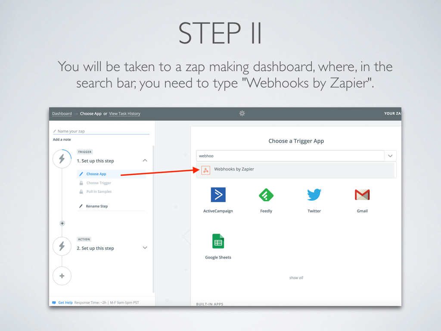Screen dimensions: 441x331
Task: Click the lock icon beside Choose Trigger
Action: [81, 183]
